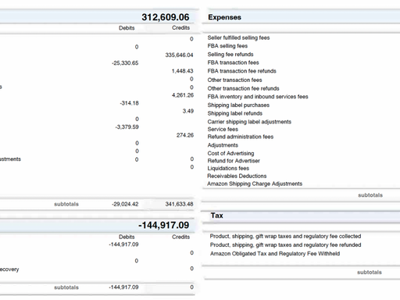Image resolution: width=400 pixels, height=300 pixels.
Task: Click the Expenses section heading
Action: pos(224,17)
